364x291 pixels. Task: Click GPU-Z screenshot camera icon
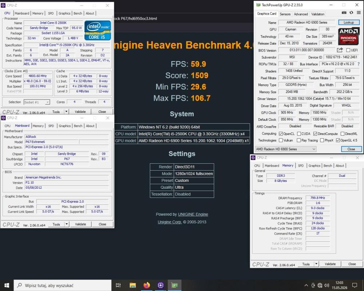click(344, 12)
